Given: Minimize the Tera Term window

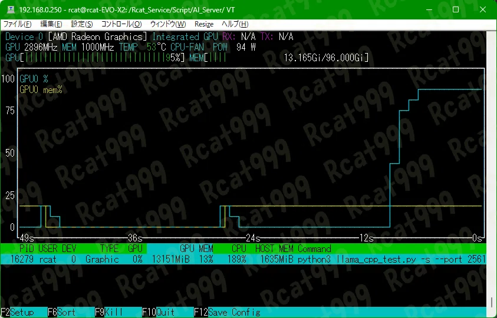Looking at the screenshot, I should click(429, 9).
